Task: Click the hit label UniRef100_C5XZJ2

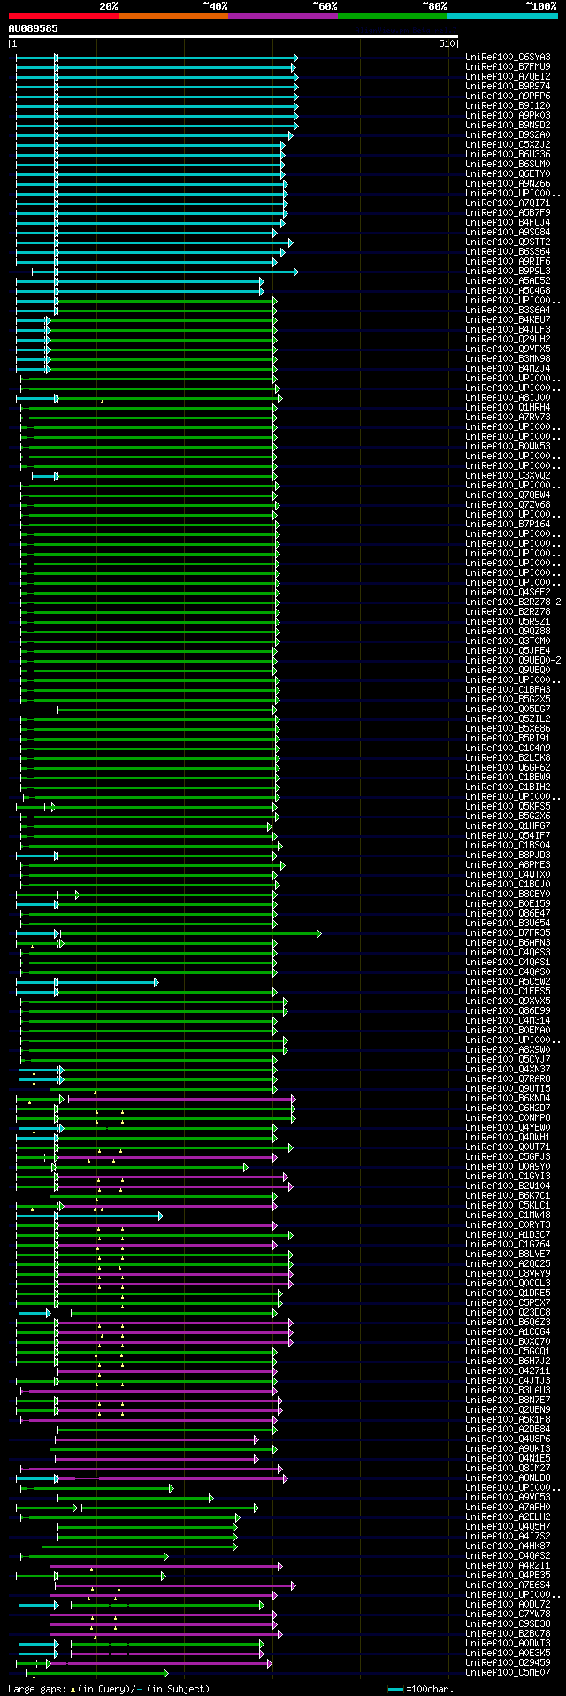Action: point(508,145)
